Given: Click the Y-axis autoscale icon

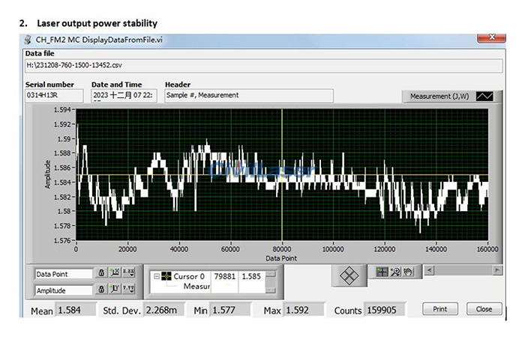Looking at the screenshot, I should (x=115, y=290).
